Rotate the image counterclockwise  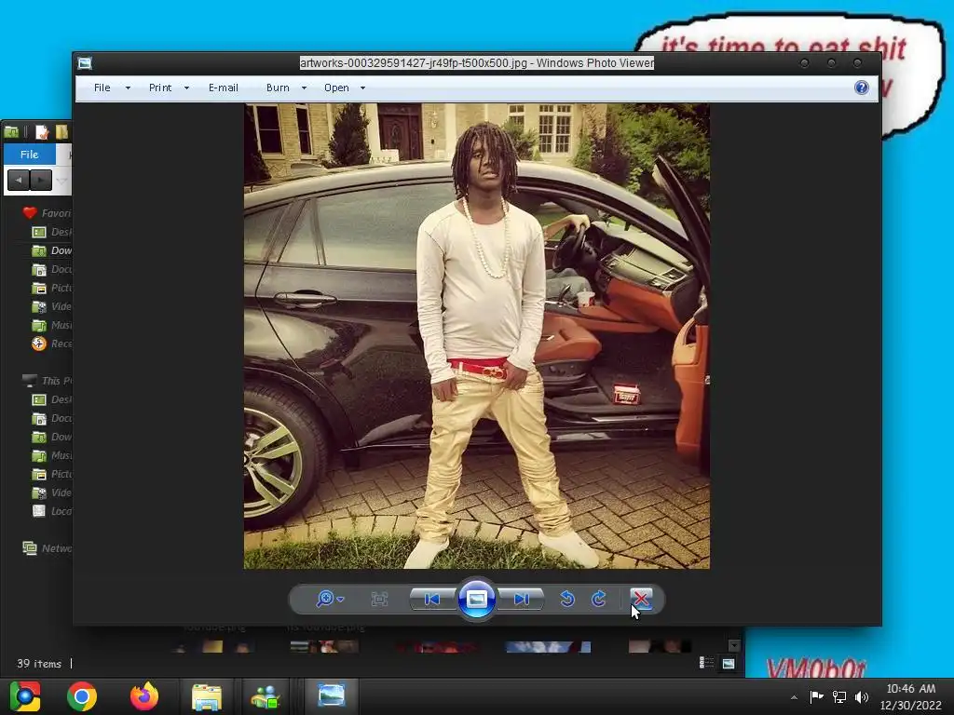click(567, 599)
